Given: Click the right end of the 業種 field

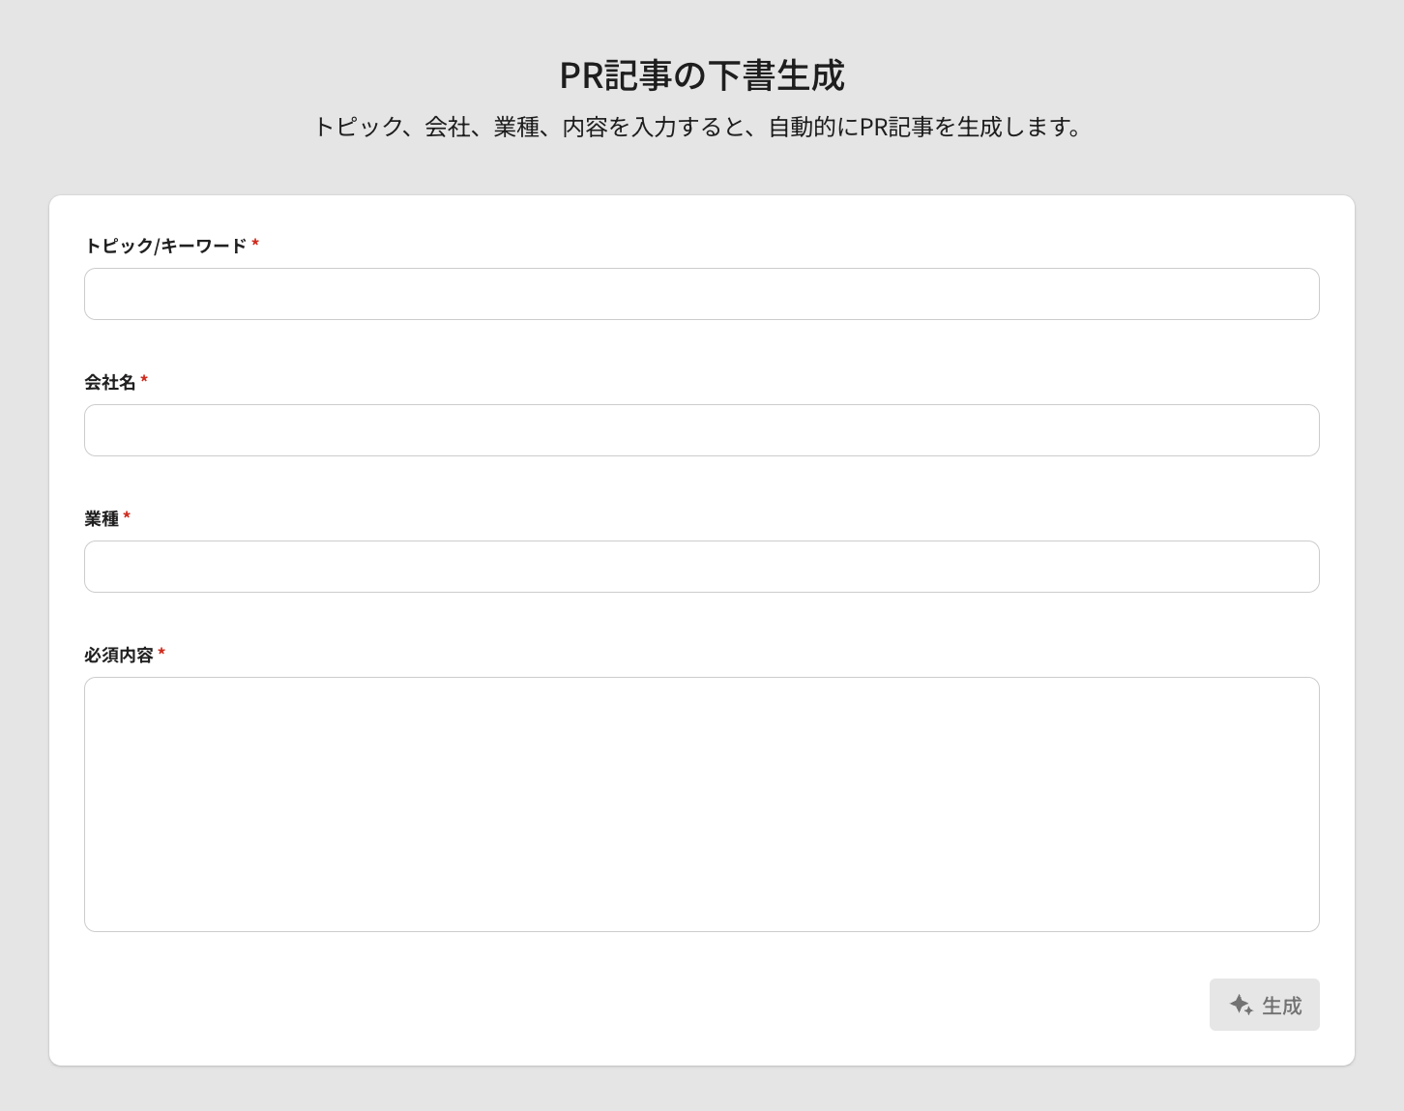Looking at the screenshot, I should 1286,567.
